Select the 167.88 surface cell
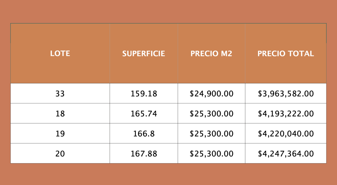Viewport: 337px width, 185px height. tap(144, 154)
